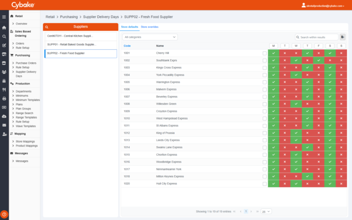The image size is (352, 220).
Task: Open the All categories dropdown
Action: point(150,37)
